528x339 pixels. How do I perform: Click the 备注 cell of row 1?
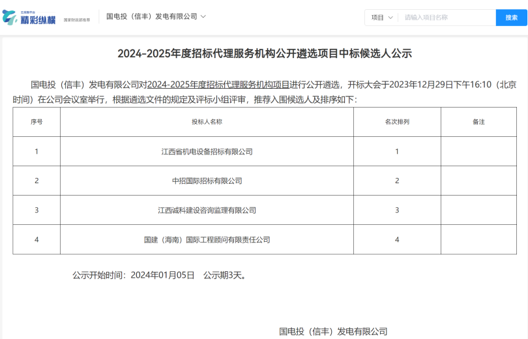478,152
